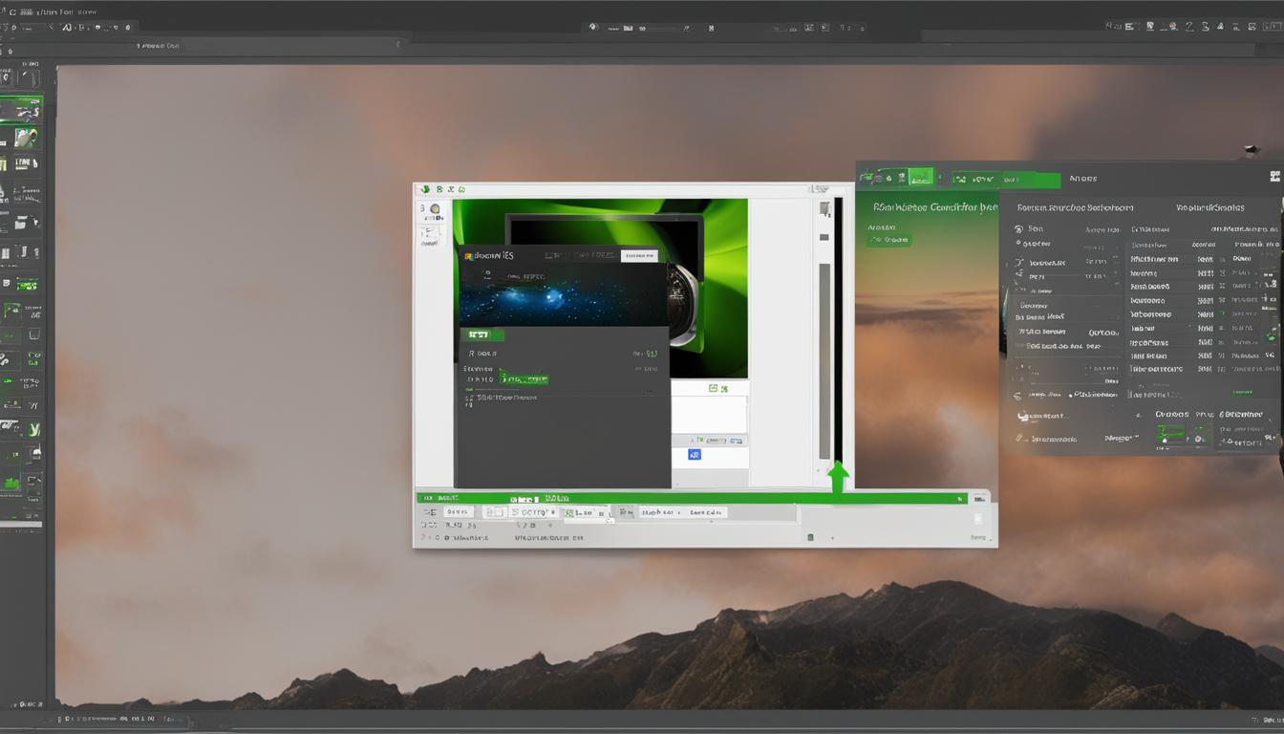This screenshot has height=734, width=1284.
Task: Select the highlighted green tool in the sidebar
Action: click(x=24, y=107)
